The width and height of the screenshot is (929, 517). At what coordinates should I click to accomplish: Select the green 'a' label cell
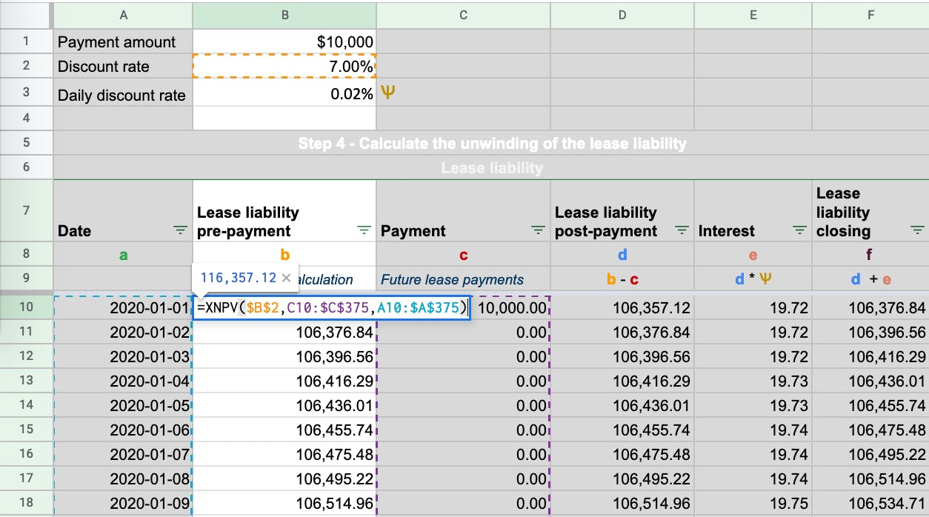[123, 255]
